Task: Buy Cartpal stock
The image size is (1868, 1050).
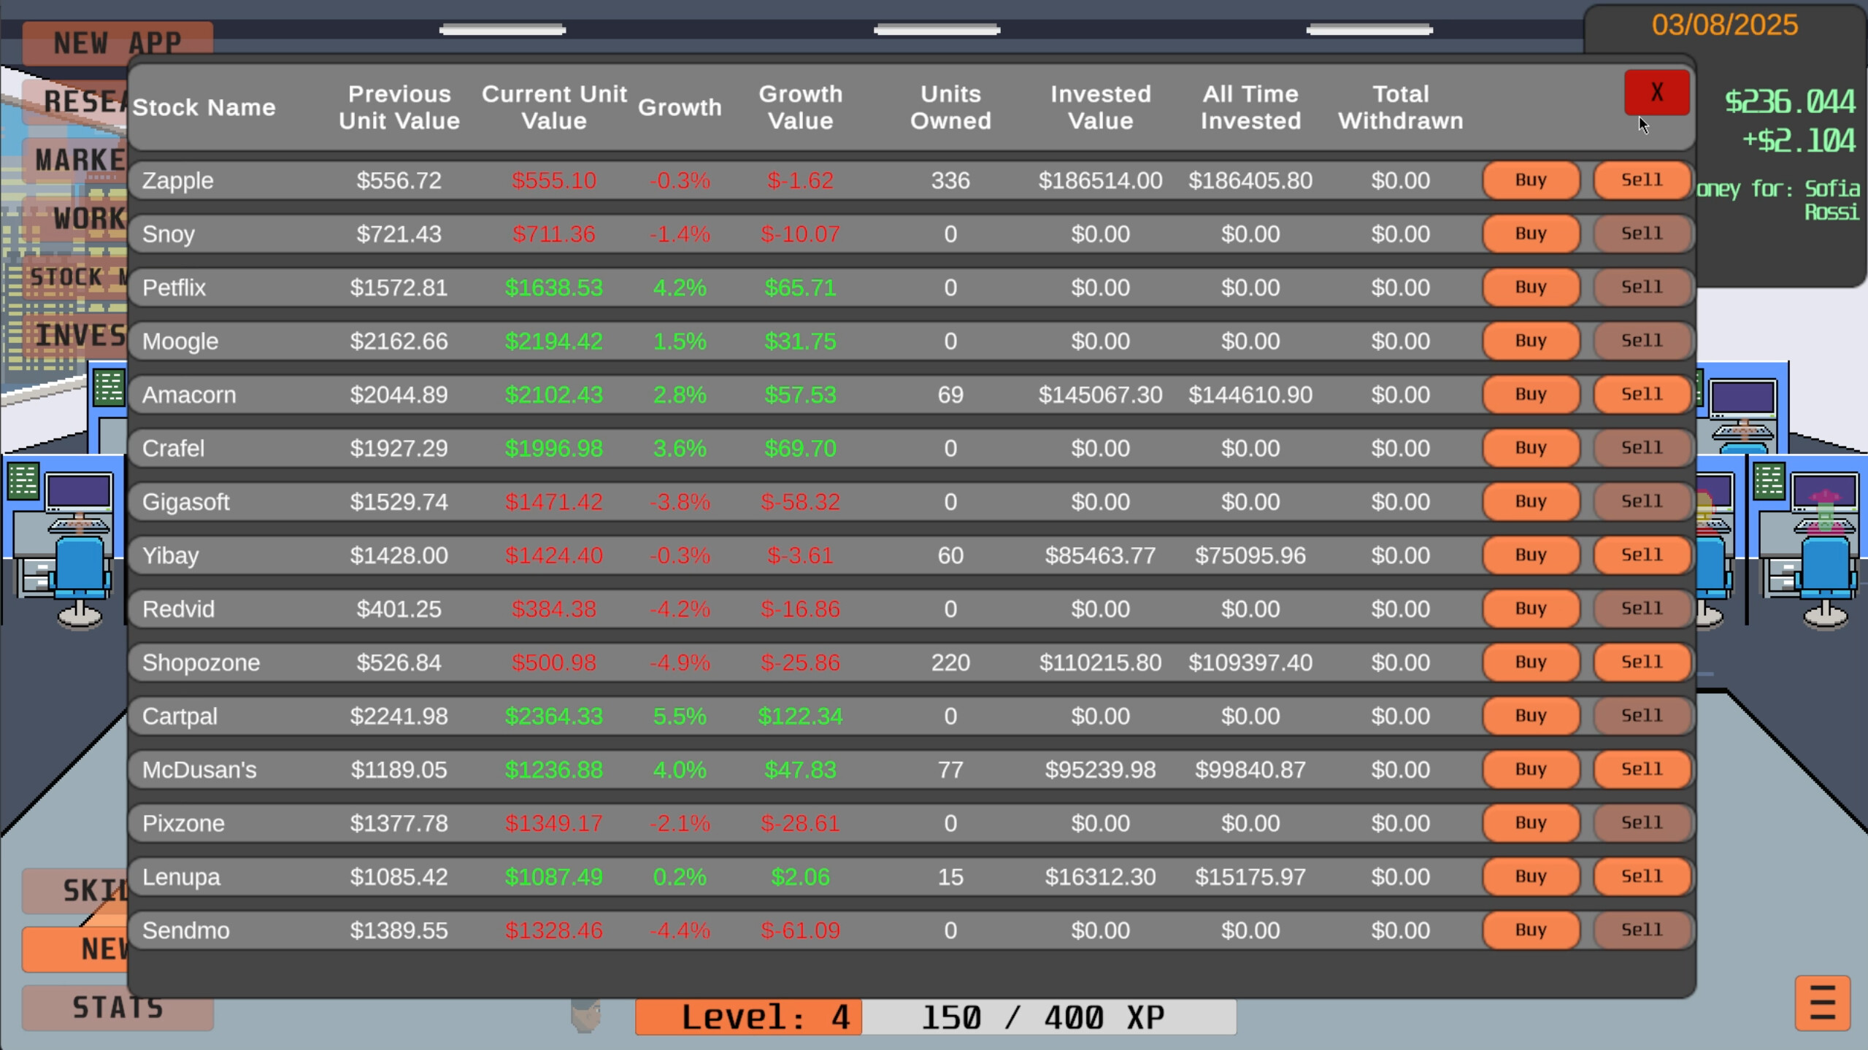Action: click(x=1530, y=716)
